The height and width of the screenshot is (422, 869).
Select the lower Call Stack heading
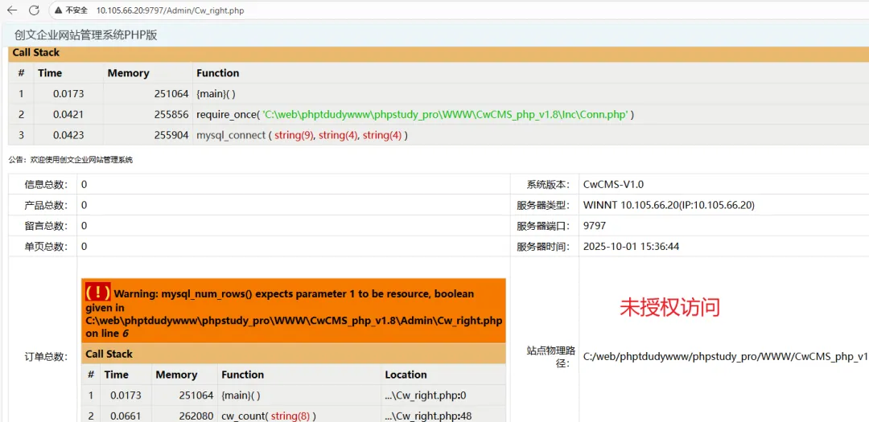pos(109,354)
